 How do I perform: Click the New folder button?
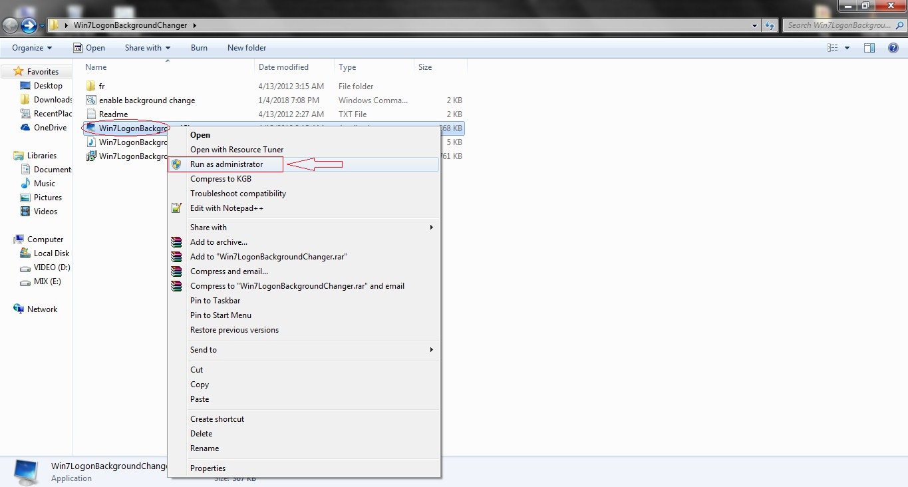pos(247,48)
